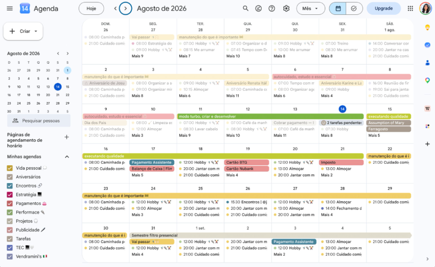Click the Upgrade button

tap(384, 8)
